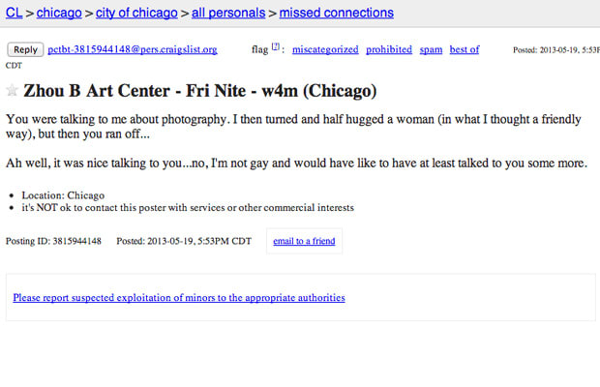Click the Zhou B Art Center posting title
600x387 pixels.
click(x=200, y=91)
